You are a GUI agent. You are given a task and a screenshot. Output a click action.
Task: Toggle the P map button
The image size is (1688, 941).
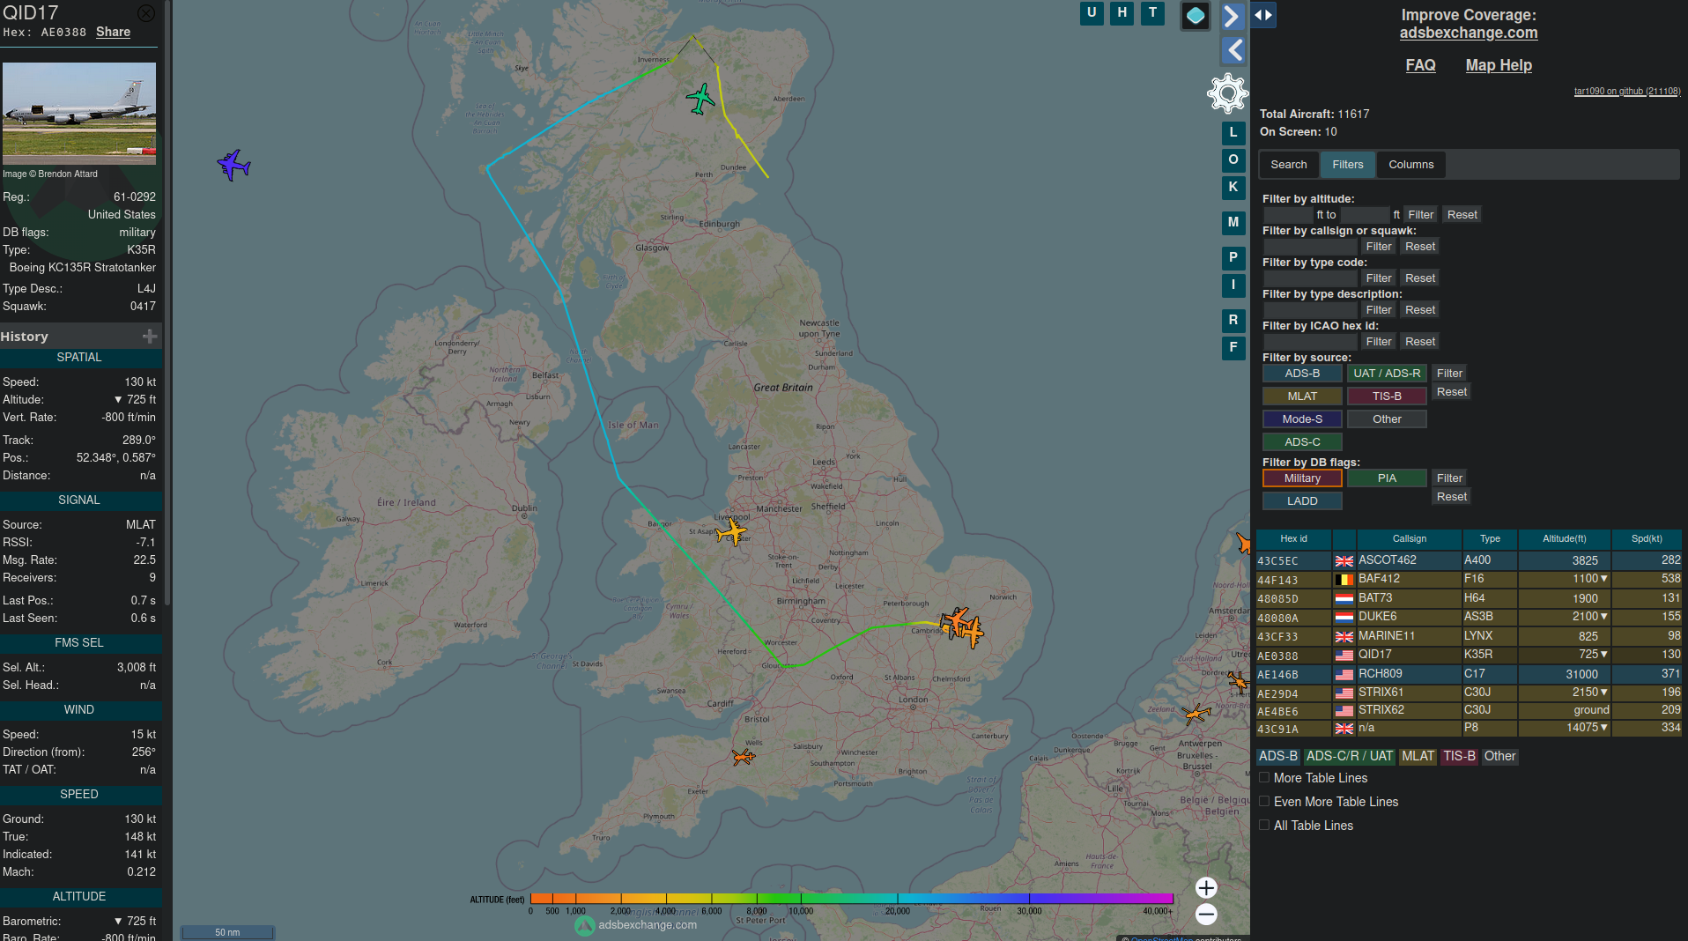pos(1233,258)
